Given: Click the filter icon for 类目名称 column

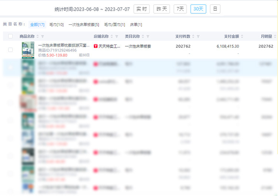Looking at the screenshot, I should (148, 36).
